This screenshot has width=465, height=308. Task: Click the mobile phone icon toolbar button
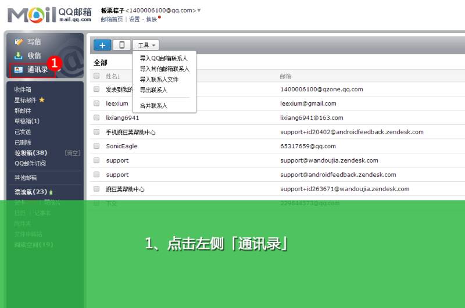[x=121, y=45]
